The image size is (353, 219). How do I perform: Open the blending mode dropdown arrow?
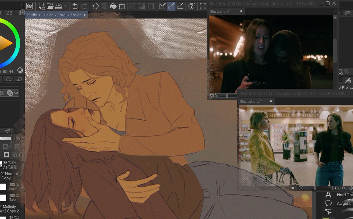pos(16,93)
